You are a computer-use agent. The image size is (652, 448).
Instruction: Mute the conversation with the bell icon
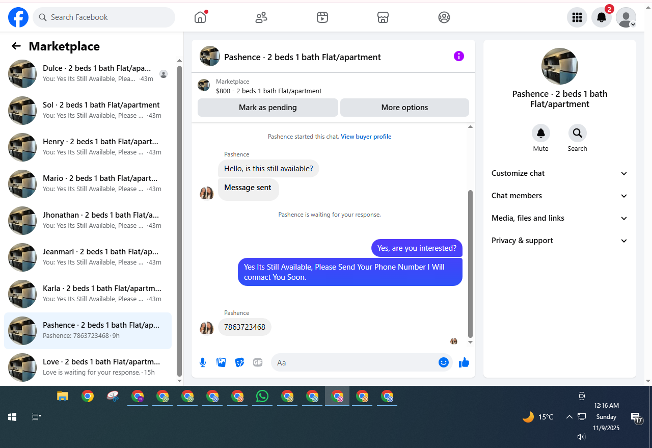pyautogui.click(x=541, y=134)
